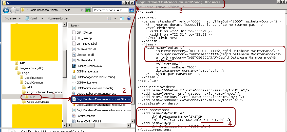Image resolution: width=287 pixels, height=132 pixels.
Task: Click the Back navigation arrow
Action: click(6, 10)
